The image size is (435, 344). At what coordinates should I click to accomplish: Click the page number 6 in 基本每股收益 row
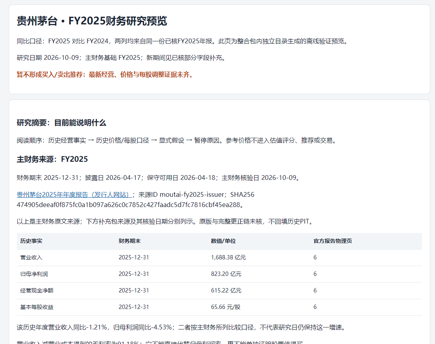pos(315,307)
